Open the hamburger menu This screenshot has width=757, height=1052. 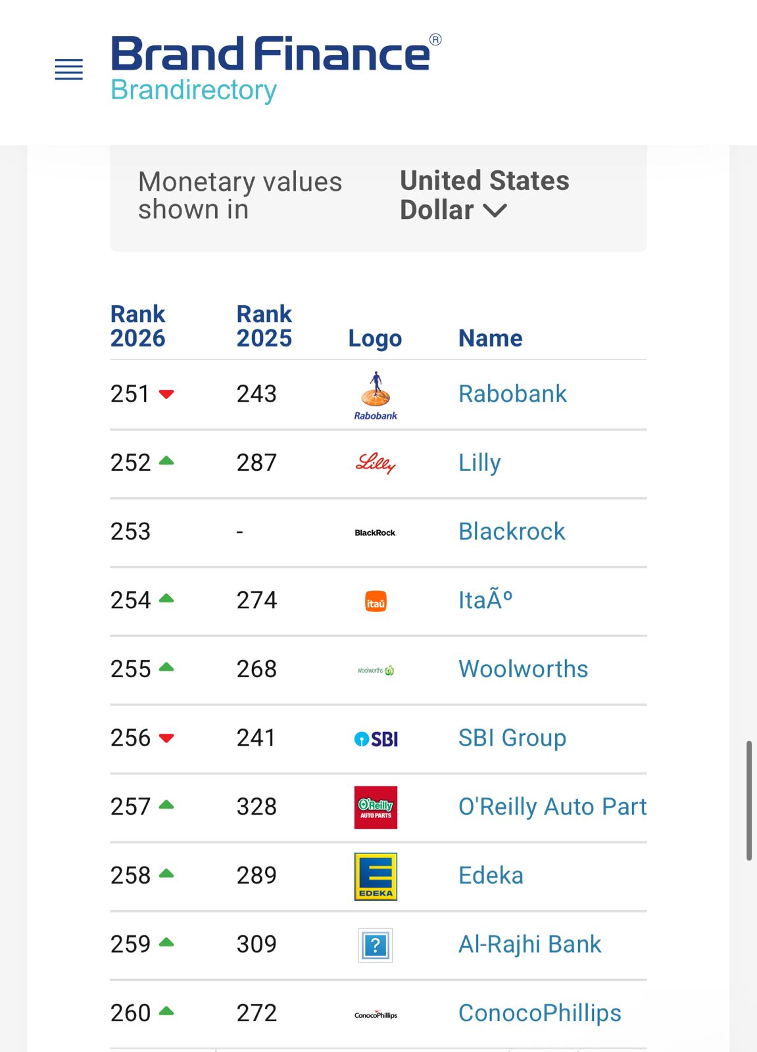coord(68,69)
